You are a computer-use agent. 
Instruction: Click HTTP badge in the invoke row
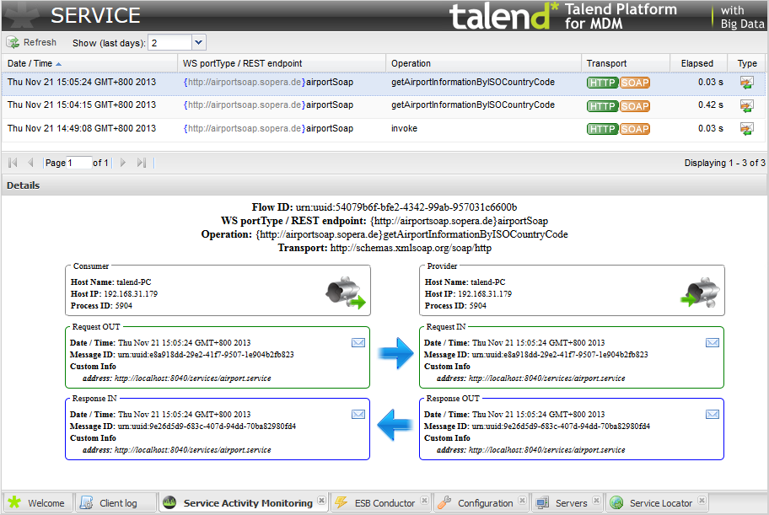[602, 129]
